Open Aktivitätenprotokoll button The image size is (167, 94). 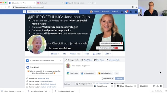coord(108,48)
